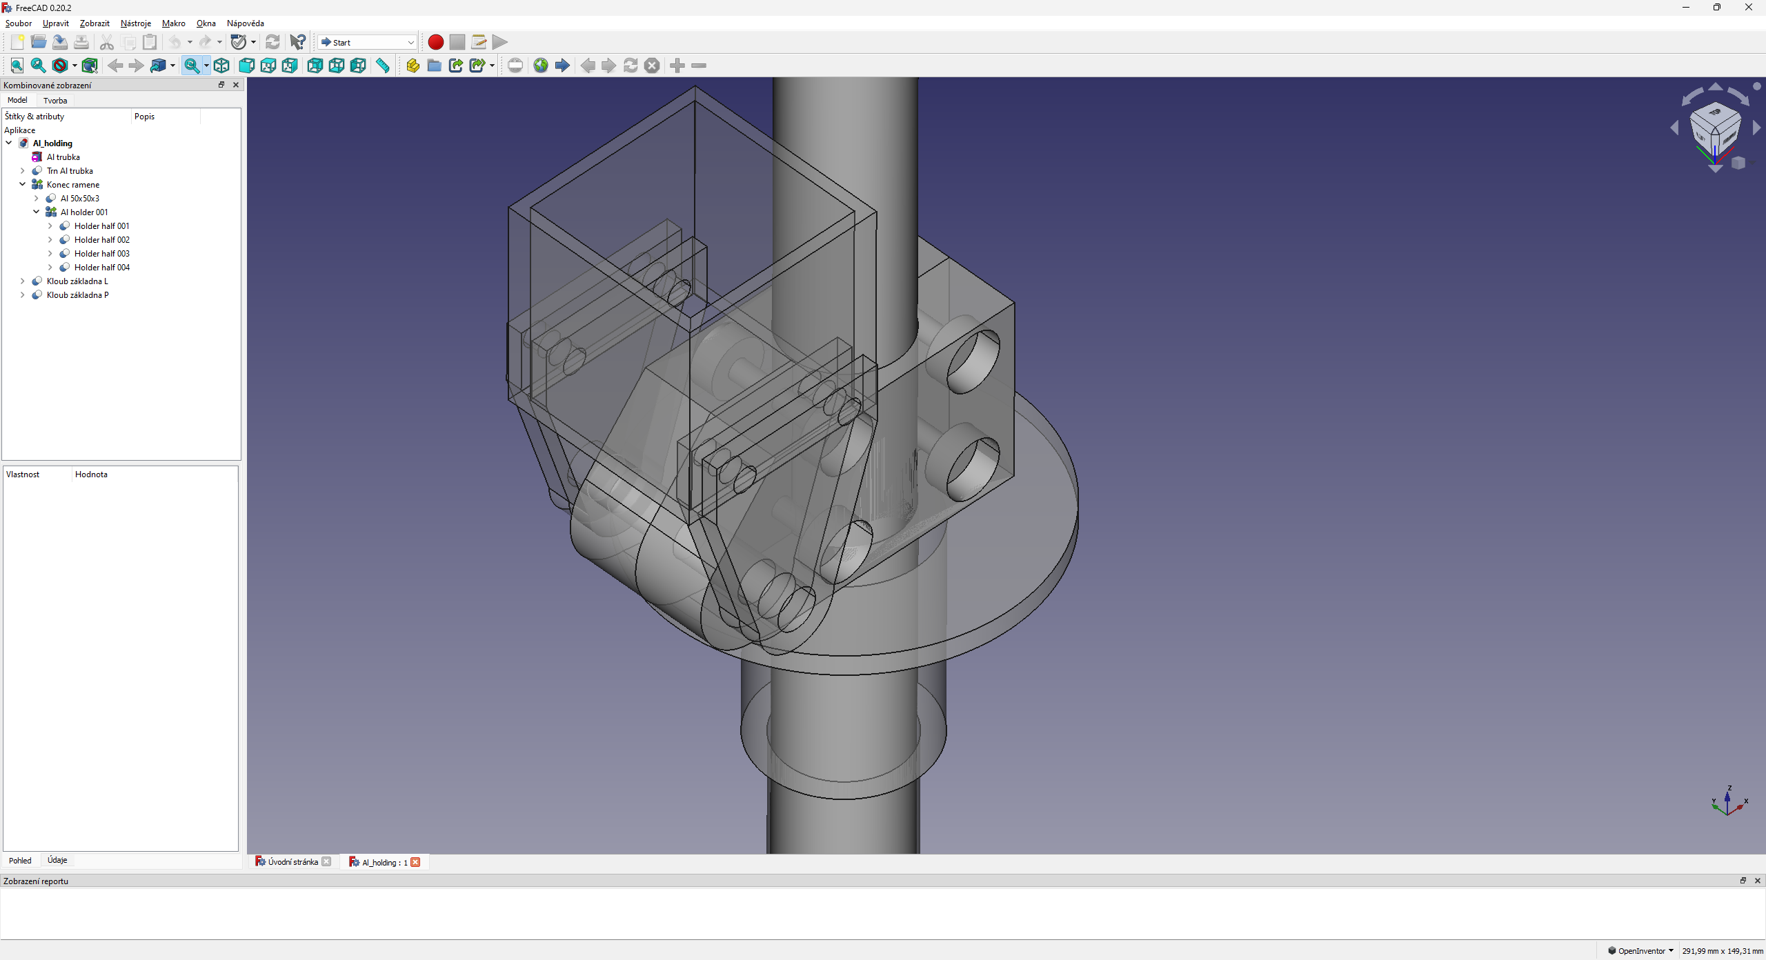Switch to the Tvorba tab
1766x960 pixels.
coord(55,100)
